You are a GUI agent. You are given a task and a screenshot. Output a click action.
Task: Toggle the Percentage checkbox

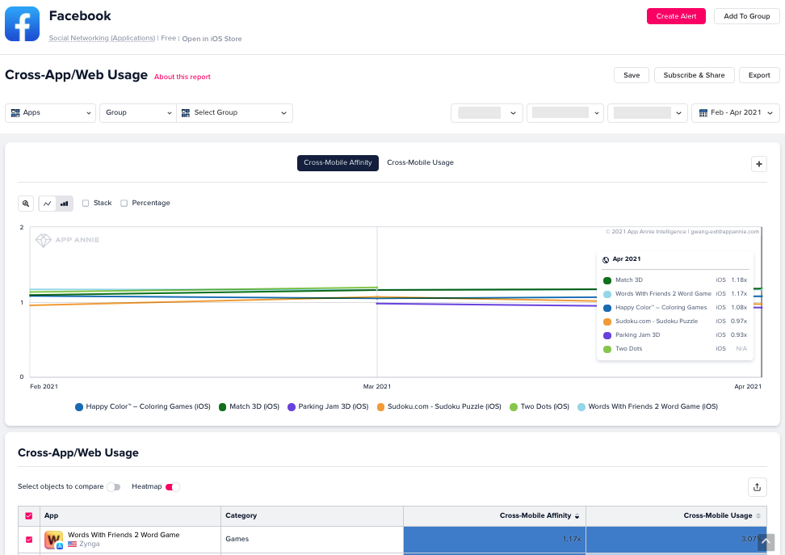(124, 203)
